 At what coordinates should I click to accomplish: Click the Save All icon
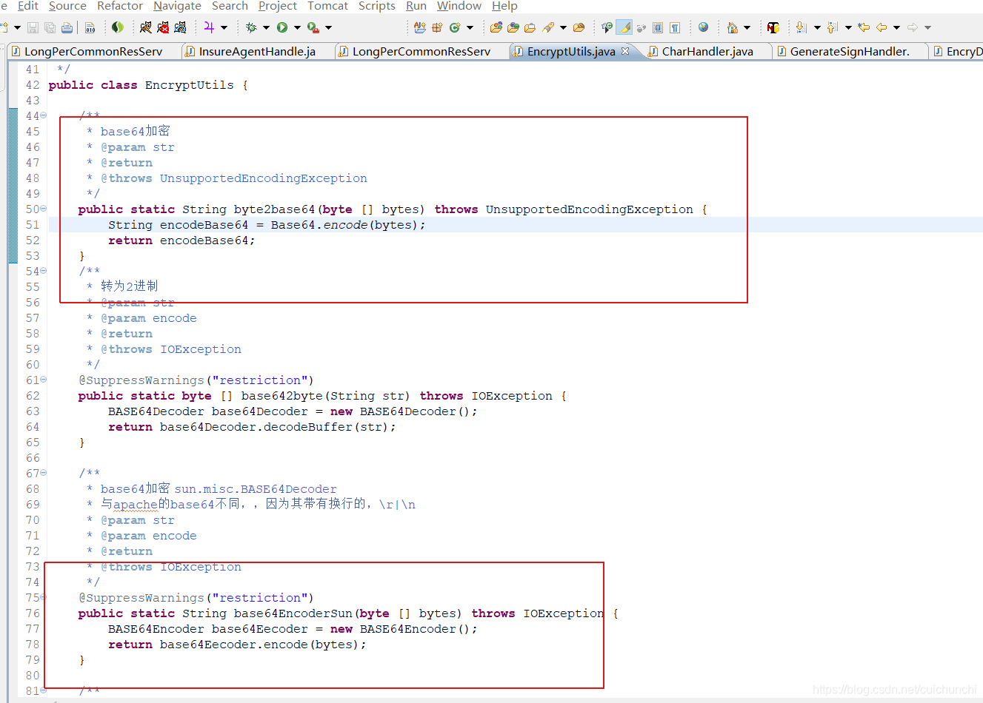pyautogui.click(x=49, y=27)
